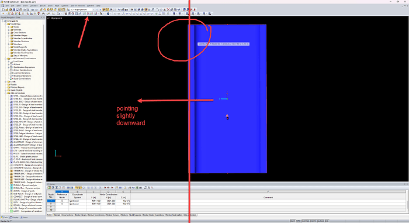
Task: Close the Project Navigator panel
Action: pyautogui.click(x=44, y=17)
